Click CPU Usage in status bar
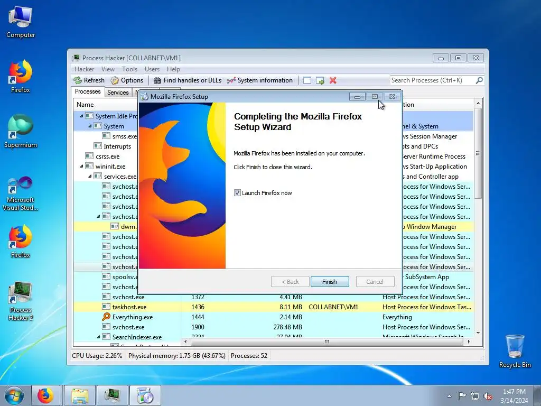The height and width of the screenshot is (406, 541). 97,356
